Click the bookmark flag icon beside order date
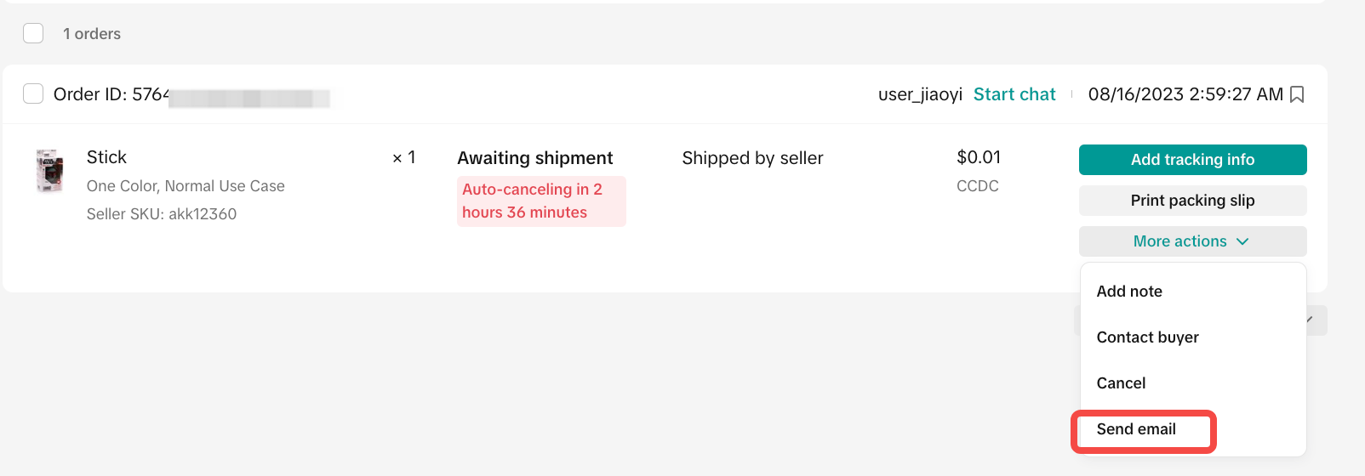Screen dimensions: 1365x476 (1297, 94)
